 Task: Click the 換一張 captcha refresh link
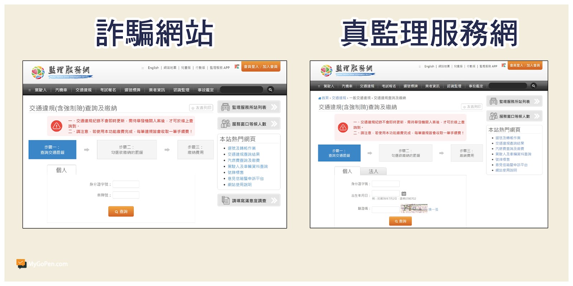point(433,209)
